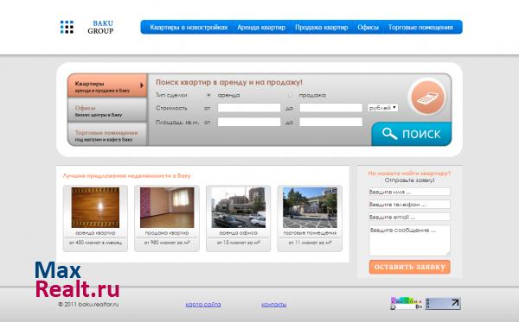
Task: Open the рублей currency dropdown
Action: pyautogui.click(x=382, y=108)
